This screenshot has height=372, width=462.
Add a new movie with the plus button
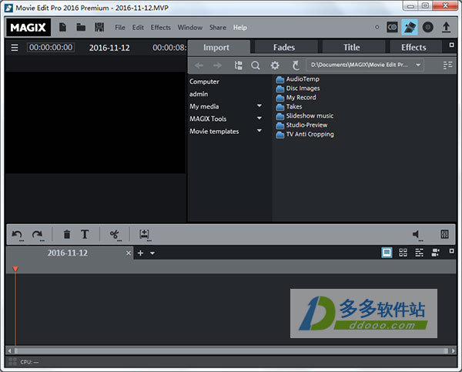[141, 253]
